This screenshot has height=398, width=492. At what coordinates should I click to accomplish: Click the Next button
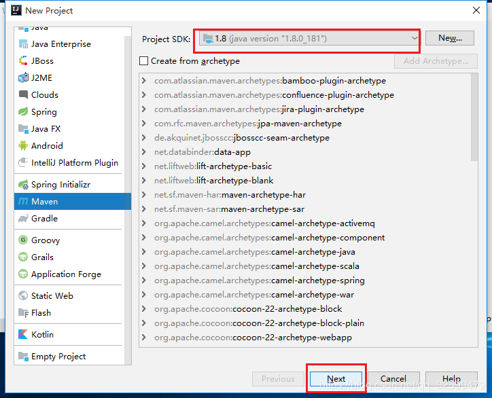point(336,379)
